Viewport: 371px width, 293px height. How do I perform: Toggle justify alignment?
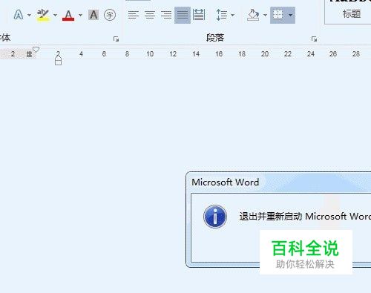(x=183, y=15)
